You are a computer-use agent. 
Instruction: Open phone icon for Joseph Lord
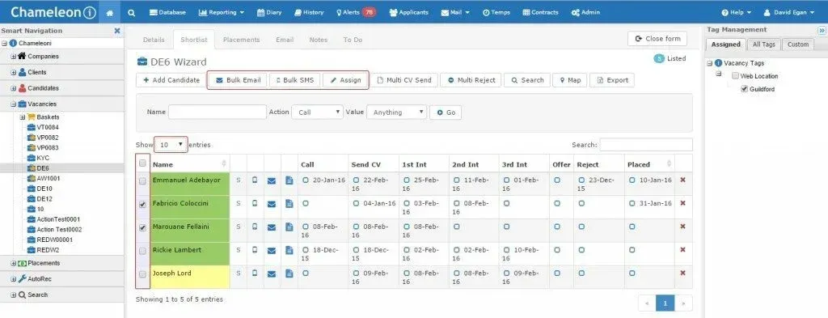[255, 273]
